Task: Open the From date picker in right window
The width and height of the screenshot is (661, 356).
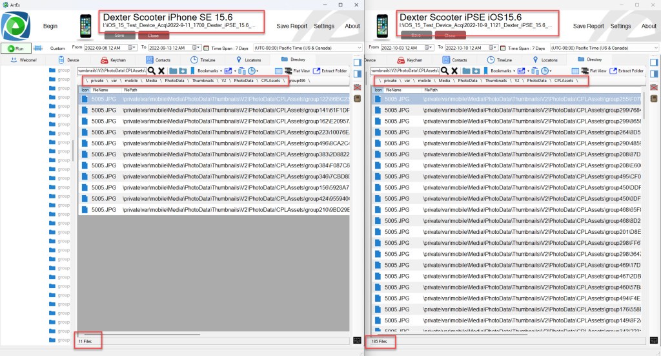Action: pyautogui.click(x=429, y=48)
